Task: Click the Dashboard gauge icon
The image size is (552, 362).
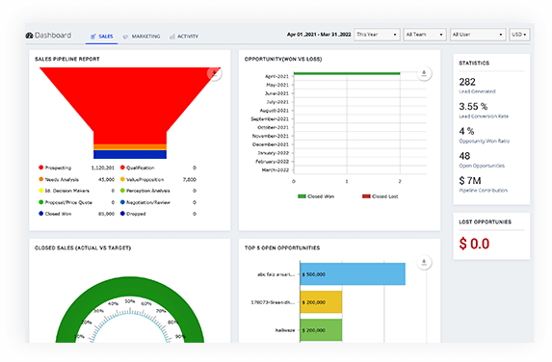Action: tap(29, 36)
